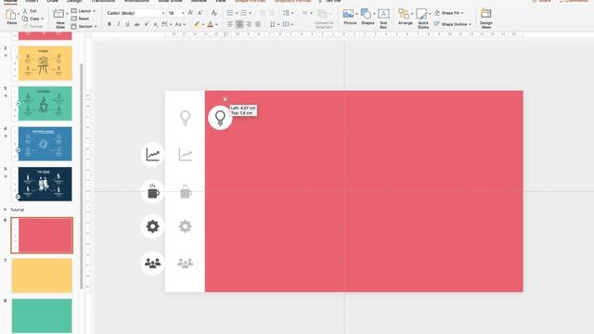
Task: Cut the selection with the scissors icon
Action: [25, 11]
